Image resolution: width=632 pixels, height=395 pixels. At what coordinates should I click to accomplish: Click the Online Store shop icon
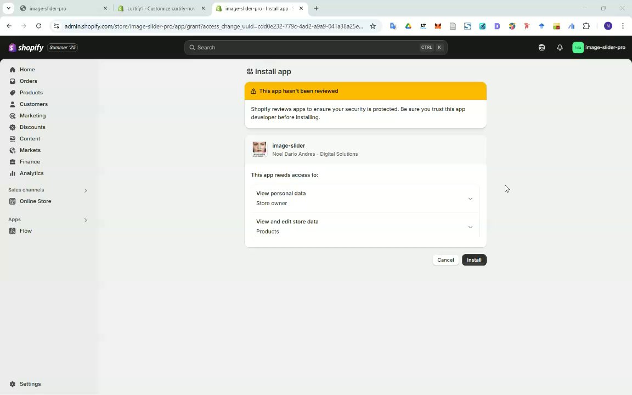[x=13, y=201]
